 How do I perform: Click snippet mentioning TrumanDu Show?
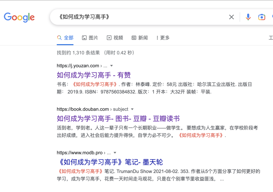coord(158,175)
